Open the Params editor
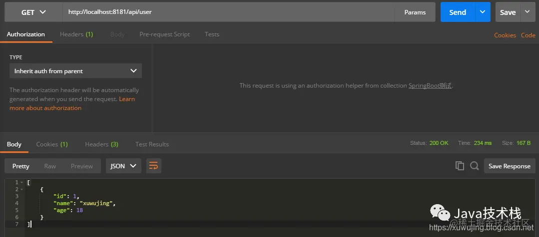 pyautogui.click(x=415, y=12)
